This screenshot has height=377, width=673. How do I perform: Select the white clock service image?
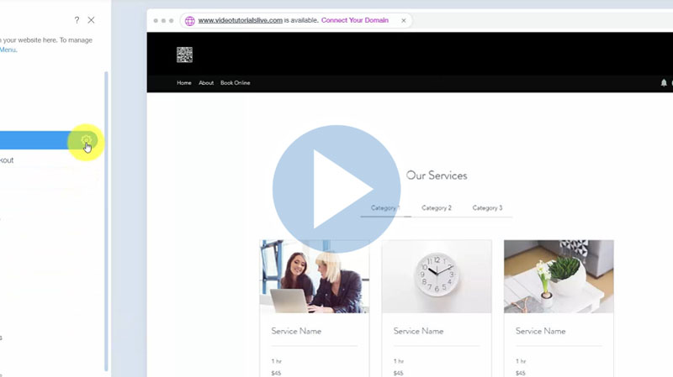tap(436, 276)
